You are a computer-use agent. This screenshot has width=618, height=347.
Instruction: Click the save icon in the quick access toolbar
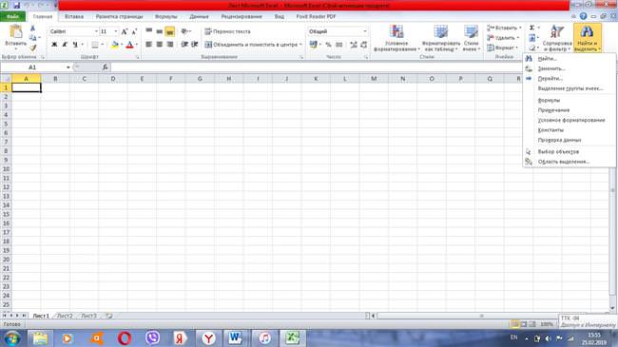(x=16, y=5)
